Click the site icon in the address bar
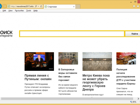140x105 pixels. pos(9,6)
